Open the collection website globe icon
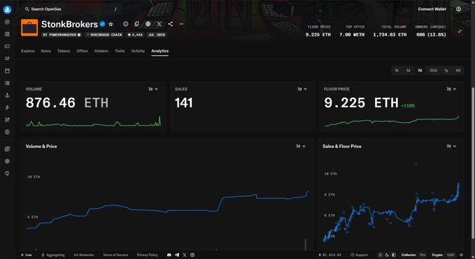 coord(148,24)
